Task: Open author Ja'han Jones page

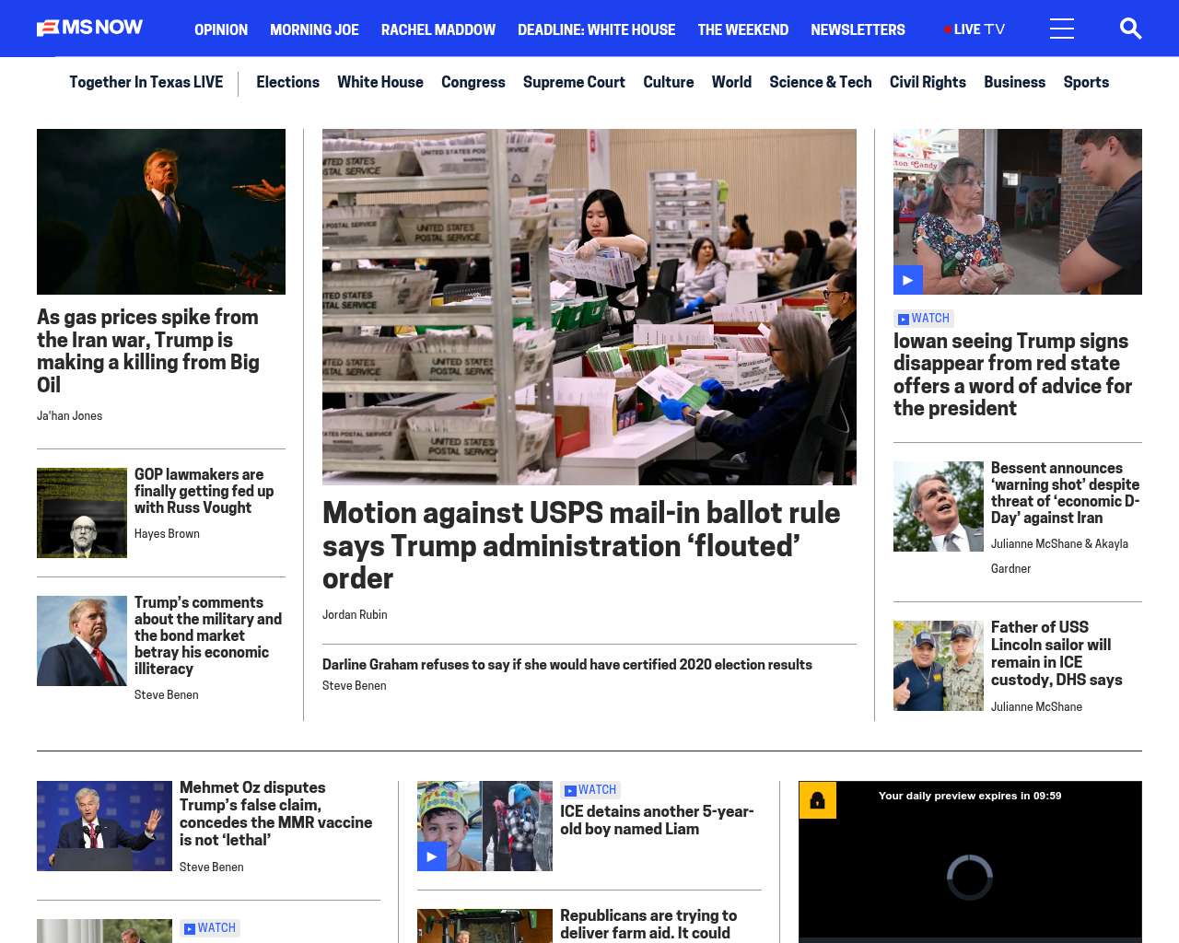Action: (x=69, y=416)
